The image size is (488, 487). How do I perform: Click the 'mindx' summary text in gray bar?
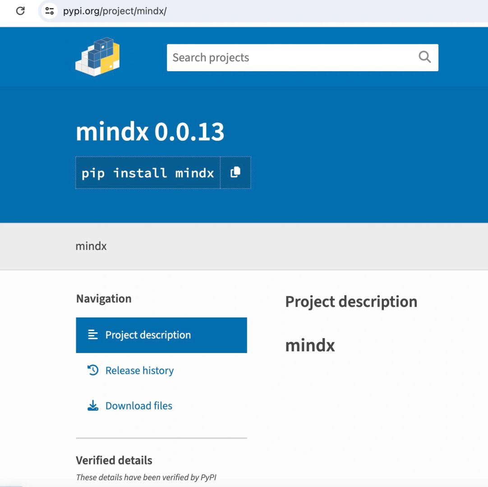point(91,246)
